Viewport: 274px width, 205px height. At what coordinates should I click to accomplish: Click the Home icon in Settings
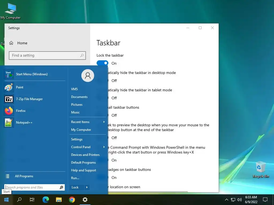[x=11, y=43]
